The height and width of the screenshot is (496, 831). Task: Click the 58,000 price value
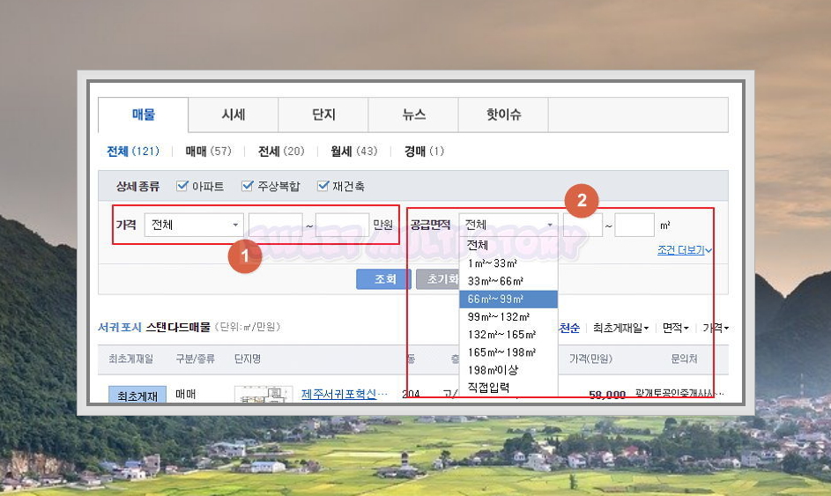[607, 396]
